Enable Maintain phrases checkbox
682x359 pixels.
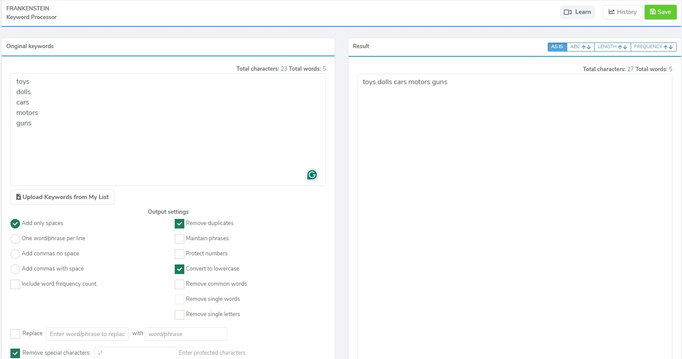click(180, 238)
